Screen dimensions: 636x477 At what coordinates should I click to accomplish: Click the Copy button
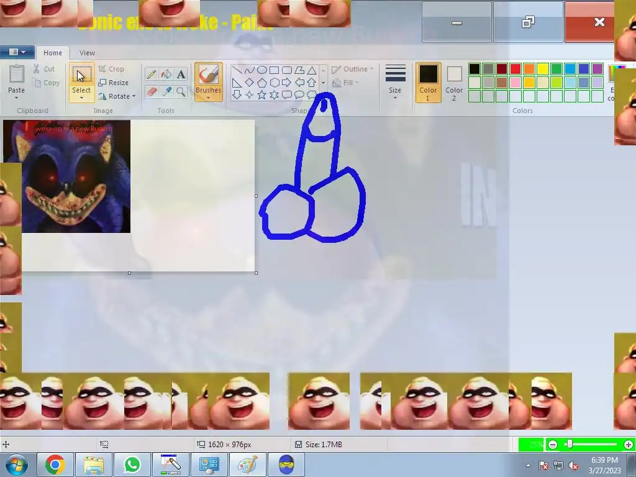click(x=46, y=83)
